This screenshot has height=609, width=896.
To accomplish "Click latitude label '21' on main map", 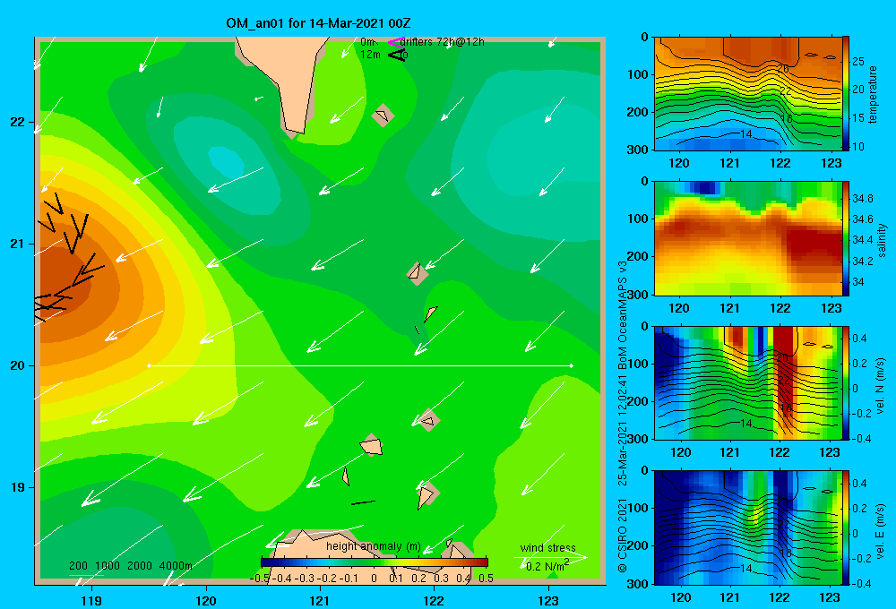I will [18, 244].
